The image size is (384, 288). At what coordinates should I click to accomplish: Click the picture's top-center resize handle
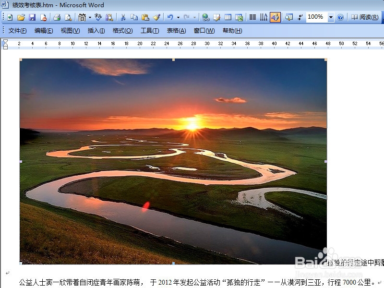click(x=173, y=60)
